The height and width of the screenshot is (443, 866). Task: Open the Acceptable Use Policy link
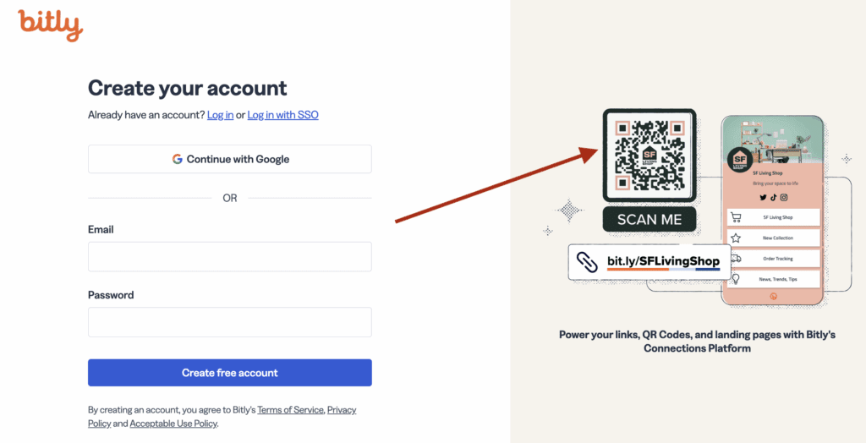coord(173,424)
